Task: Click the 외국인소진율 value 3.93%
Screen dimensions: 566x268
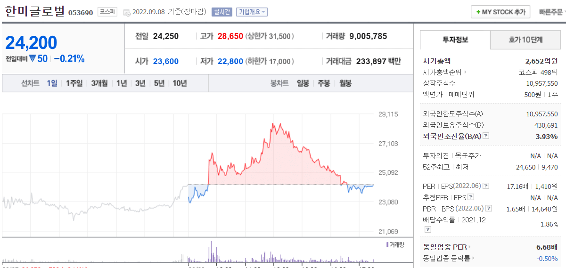Action: tap(547, 136)
